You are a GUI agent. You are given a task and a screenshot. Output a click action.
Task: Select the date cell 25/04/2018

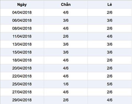22,84
